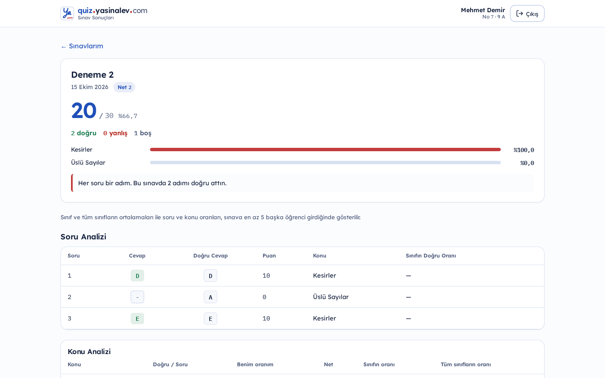Screen dimensions: 605x378
Task: Click the correct answer A chip
Action: coord(210,297)
